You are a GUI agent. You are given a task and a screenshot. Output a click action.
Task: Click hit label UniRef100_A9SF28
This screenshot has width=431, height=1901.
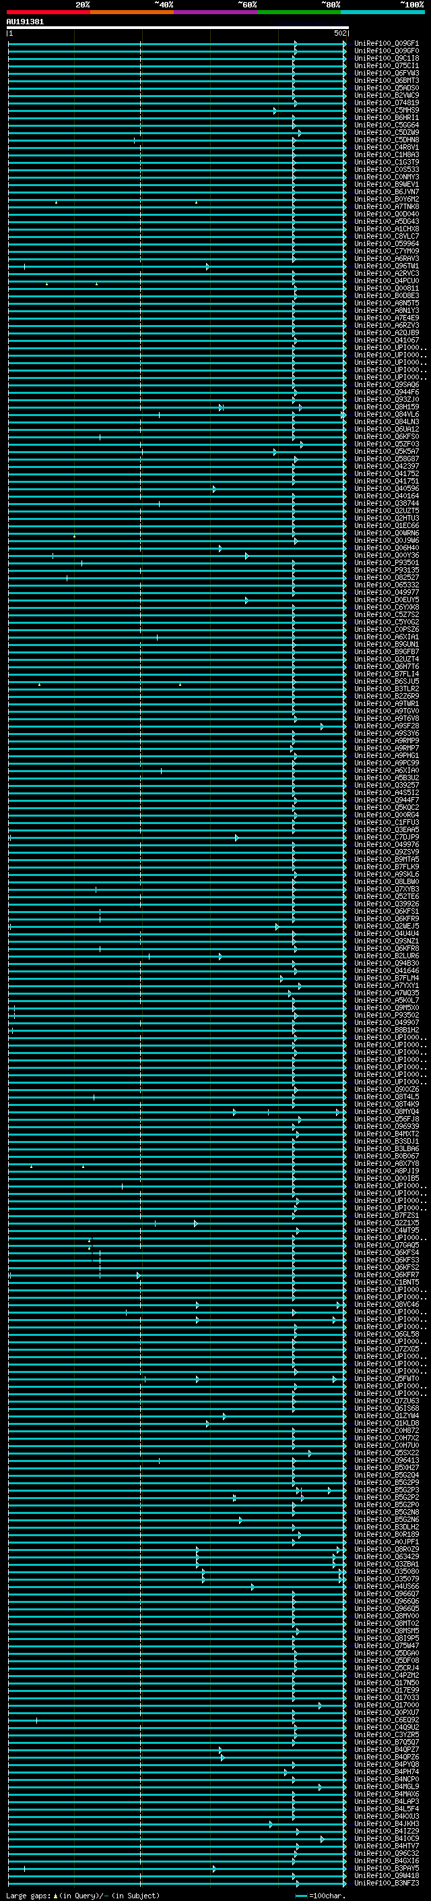click(387, 726)
